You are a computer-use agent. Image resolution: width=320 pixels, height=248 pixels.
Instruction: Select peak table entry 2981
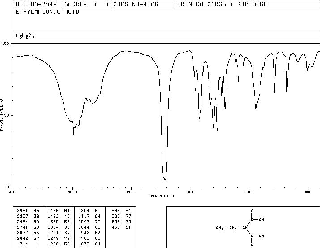(28, 211)
